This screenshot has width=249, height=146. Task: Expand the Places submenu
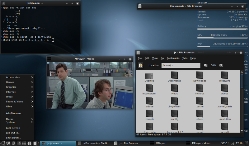[17, 119]
